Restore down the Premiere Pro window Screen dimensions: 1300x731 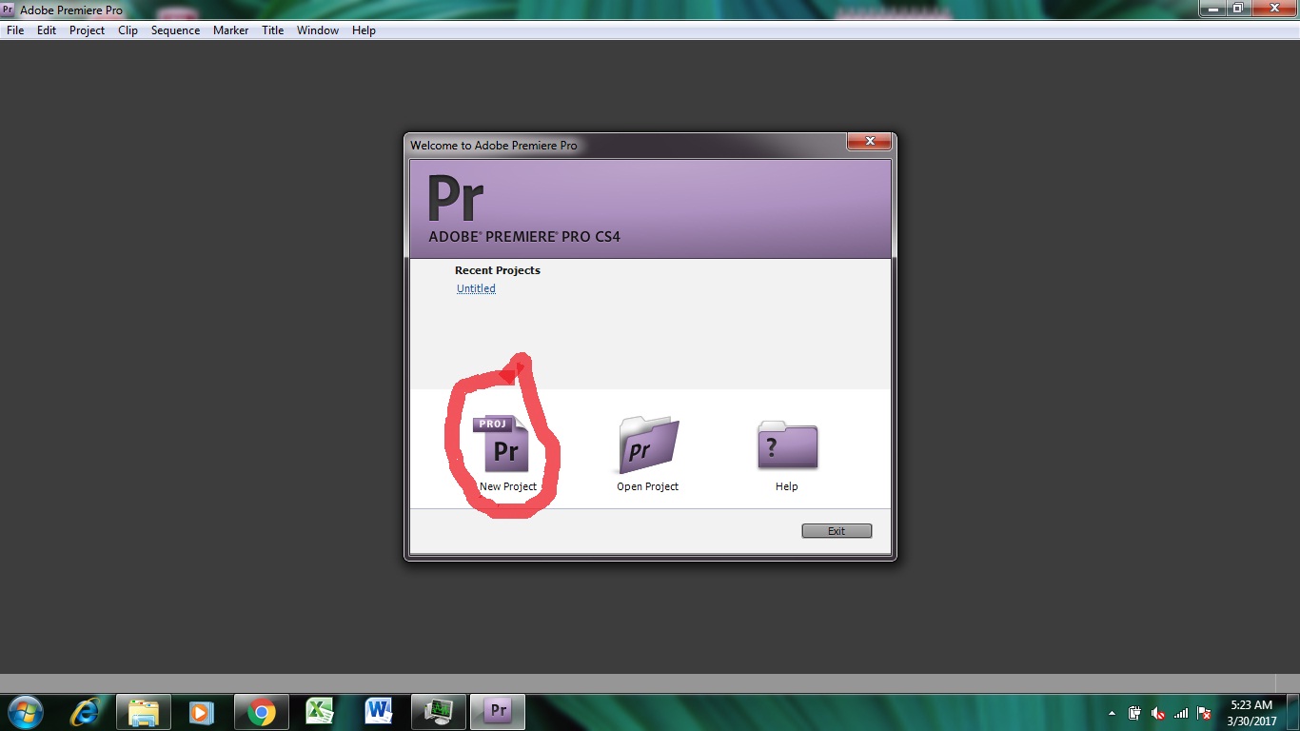point(1238,8)
